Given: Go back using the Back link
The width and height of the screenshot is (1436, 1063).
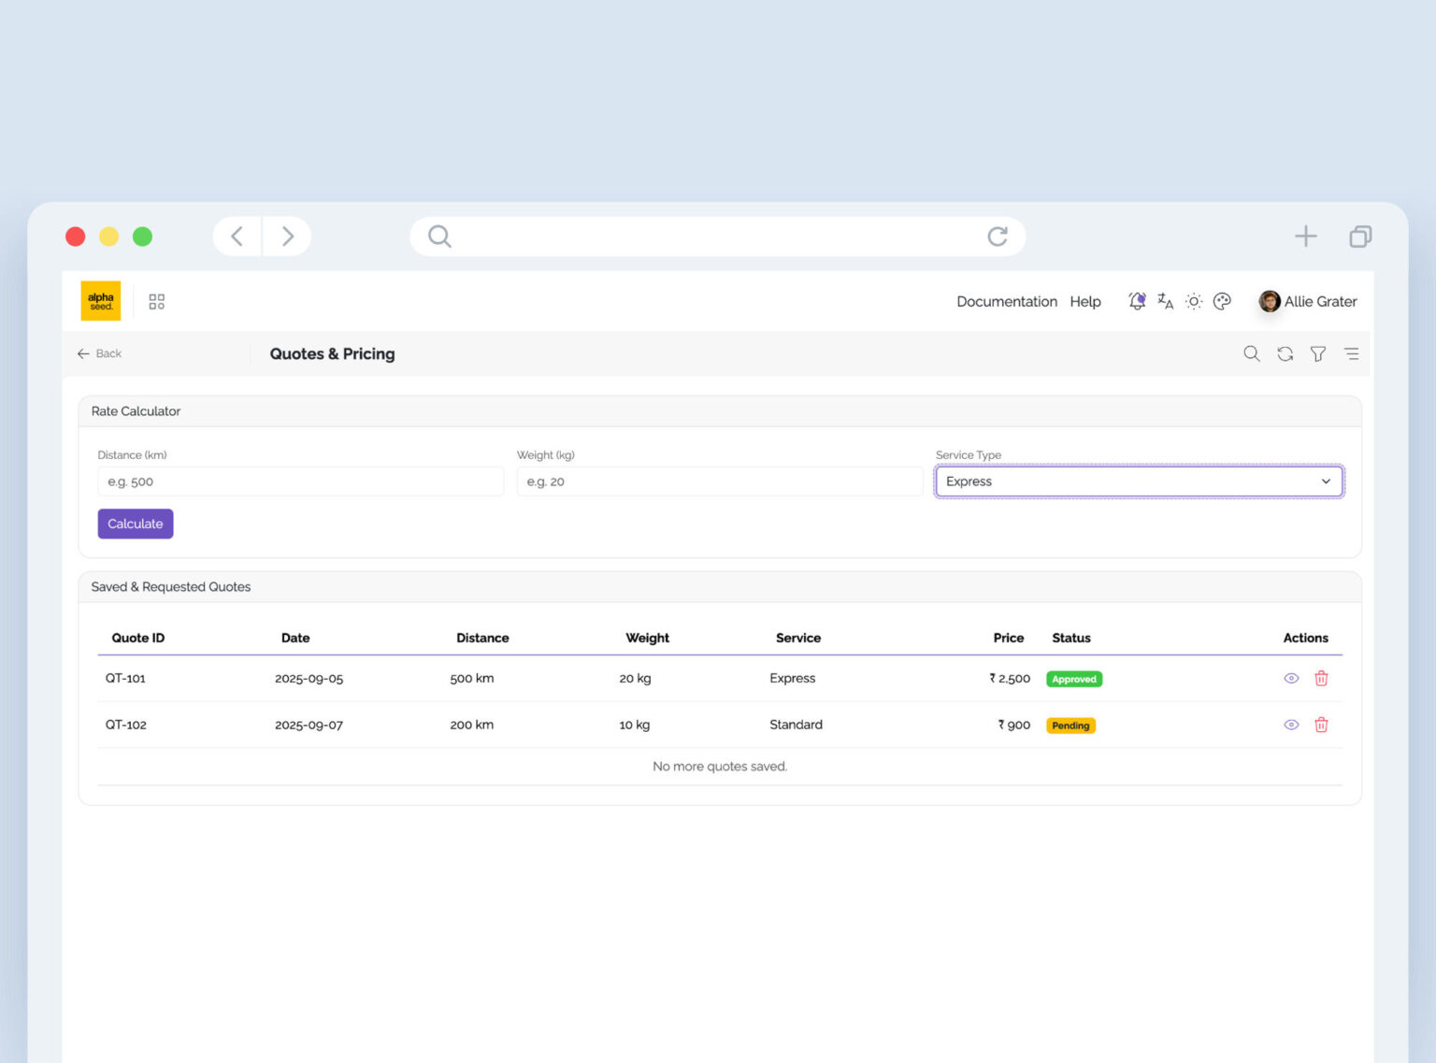Looking at the screenshot, I should tap(100, 353).
